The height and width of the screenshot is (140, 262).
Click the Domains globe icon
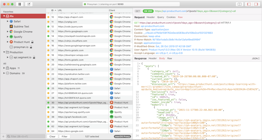click(7, 73)
